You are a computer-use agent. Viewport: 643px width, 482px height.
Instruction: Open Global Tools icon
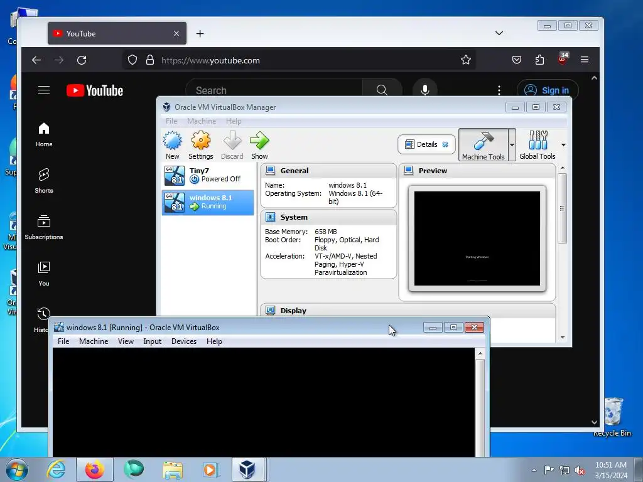[538, 145]
